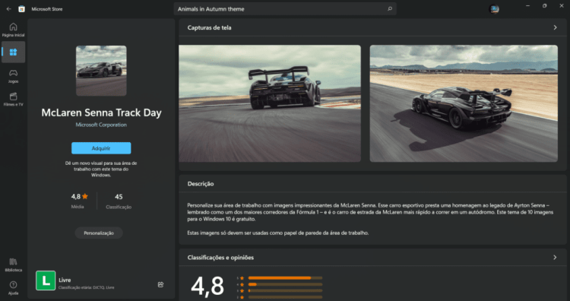
Task: Select the Apps sidebar icon
Action: (x=13, y=52)
